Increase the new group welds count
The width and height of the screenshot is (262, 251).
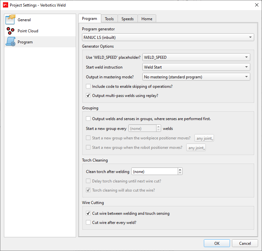coord(158,127)
